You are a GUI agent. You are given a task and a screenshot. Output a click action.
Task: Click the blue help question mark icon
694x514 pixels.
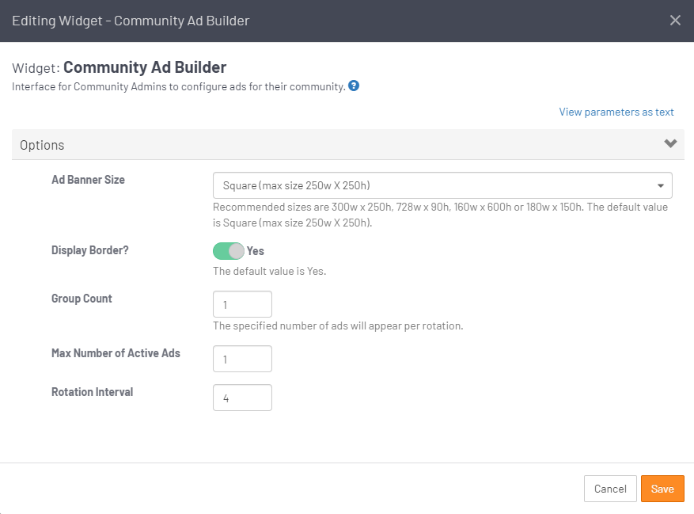point(354,86)
